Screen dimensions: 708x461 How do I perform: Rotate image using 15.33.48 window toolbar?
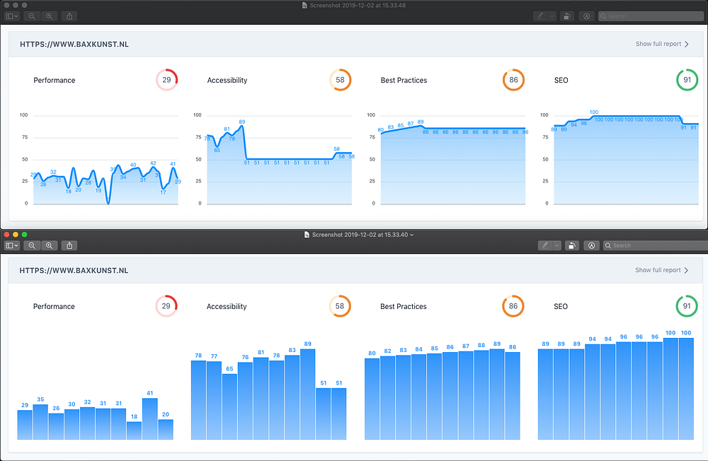[566, 16]
